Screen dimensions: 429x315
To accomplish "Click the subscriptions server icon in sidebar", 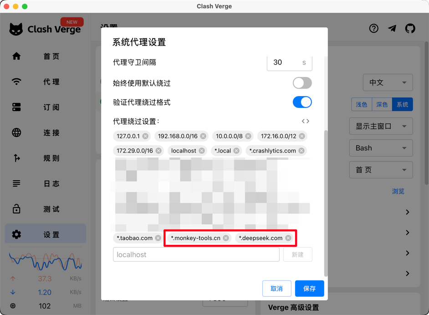I will pyautogui.click(x=16, y=107).
